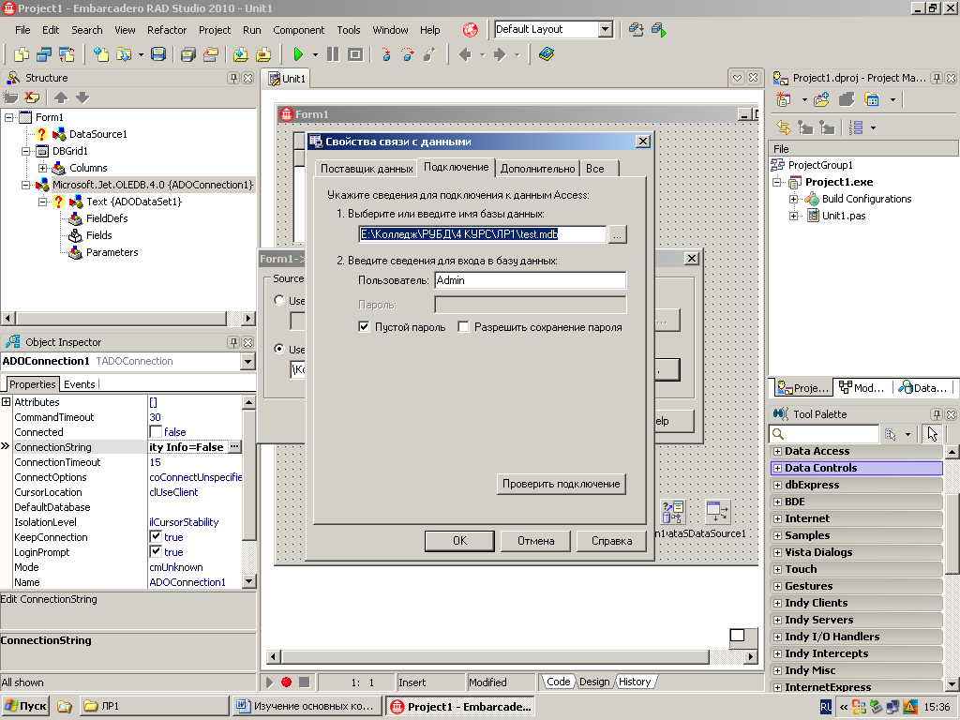960x720 pixels.
Task: Open the Default Layout dropdown
Action: 606,29
